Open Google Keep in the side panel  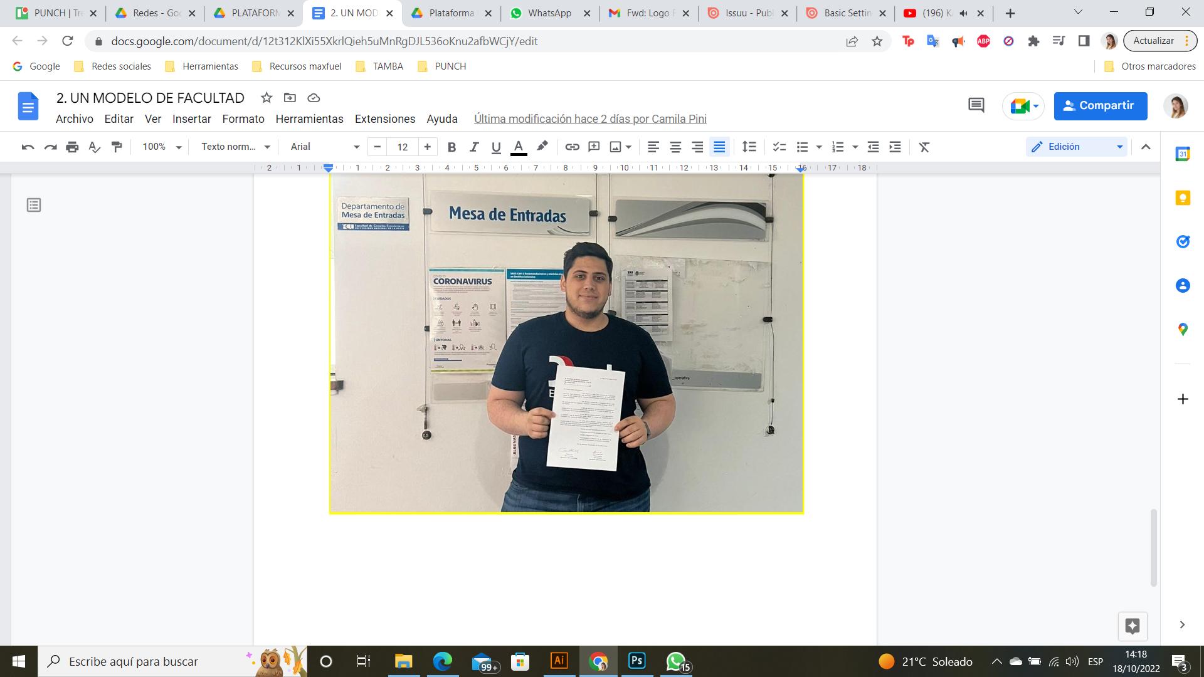(1182, 198)
